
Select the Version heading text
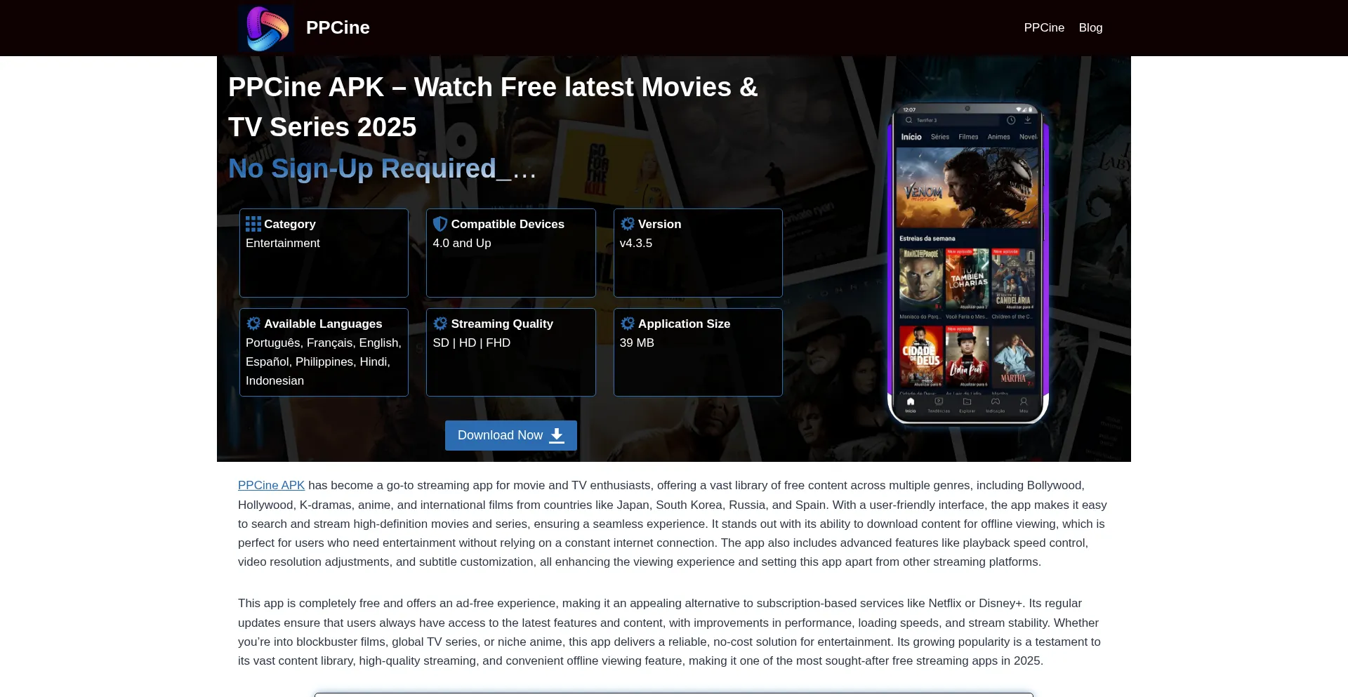pyautogui.click(x=659, y=224)
